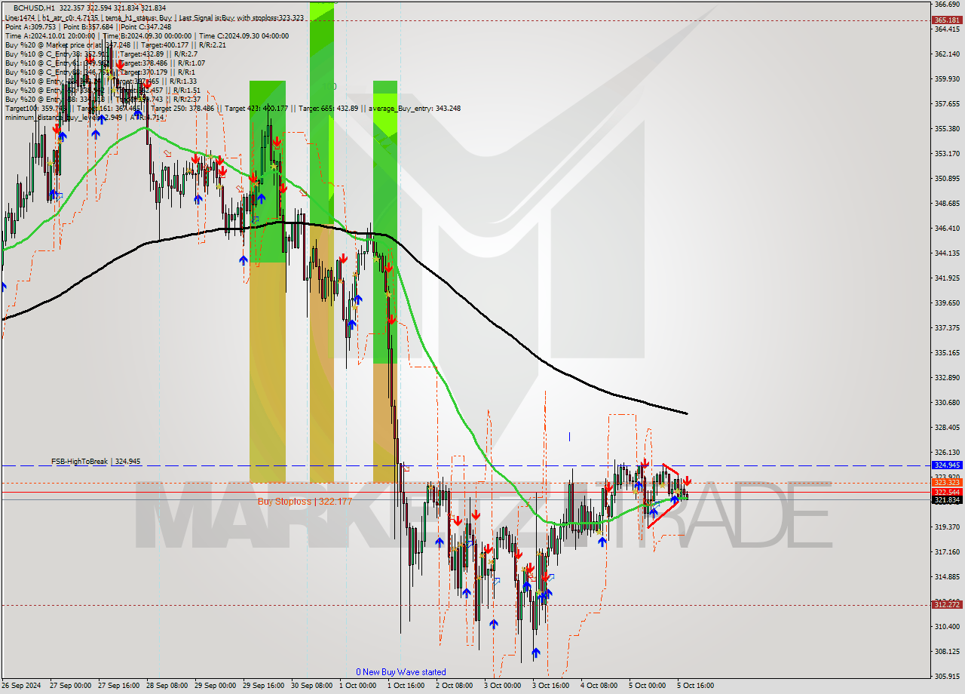Click the 346.410 price scale label

pyautogui.click(x=948, y=228)
